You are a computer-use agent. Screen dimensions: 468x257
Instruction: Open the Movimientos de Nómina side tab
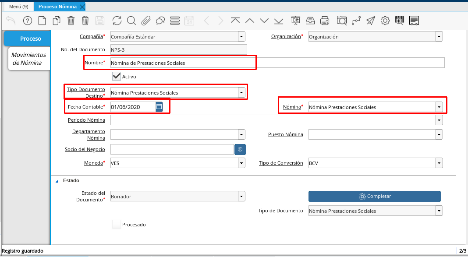pos(29,59)
